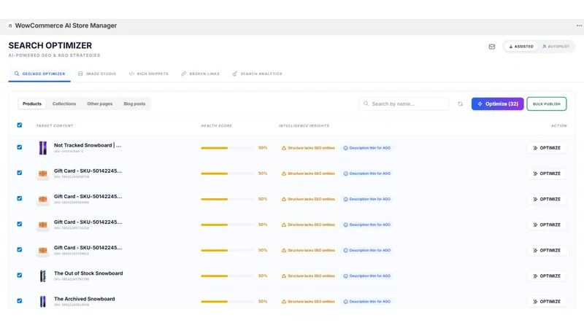Uncheck The Archived Snowboard checkbox
The width and height of the screenshot is (584, 328).
(x=20, y=301)
